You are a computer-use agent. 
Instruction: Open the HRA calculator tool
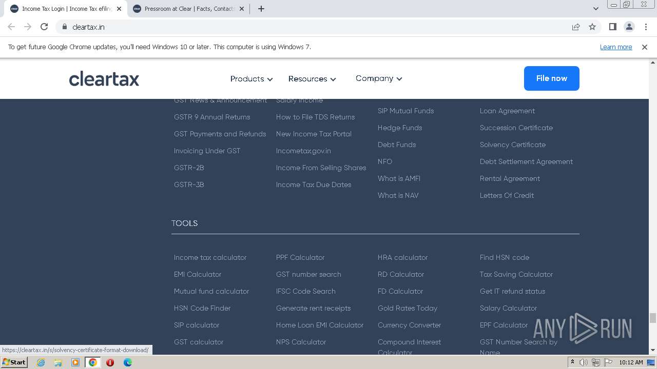[402, 257]
